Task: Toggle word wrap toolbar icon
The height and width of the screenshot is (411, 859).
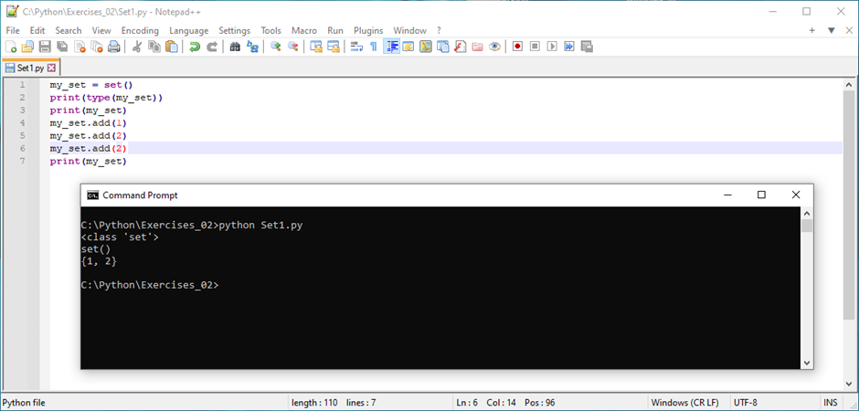Action: [356, 47]
